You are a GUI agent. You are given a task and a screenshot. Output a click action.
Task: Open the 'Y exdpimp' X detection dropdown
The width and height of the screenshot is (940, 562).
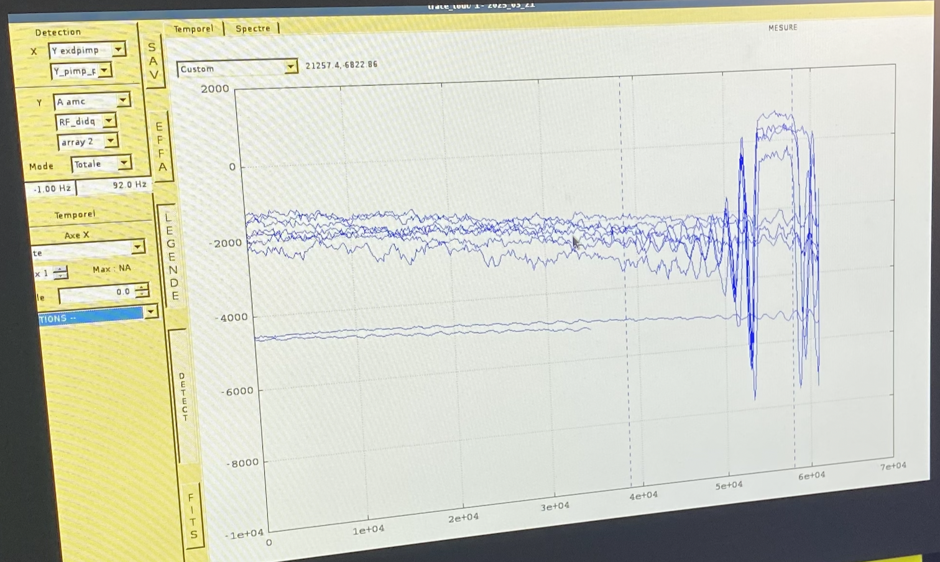118,50
